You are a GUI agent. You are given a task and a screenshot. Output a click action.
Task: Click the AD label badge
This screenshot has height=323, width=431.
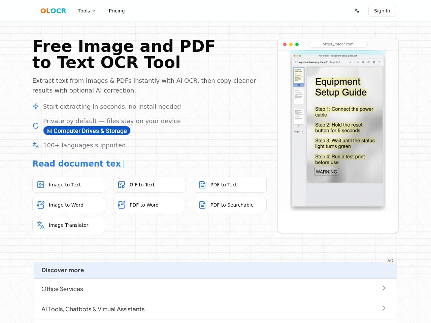point(390,261)
